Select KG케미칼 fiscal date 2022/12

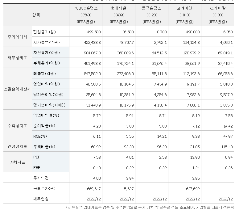point(226,199)
